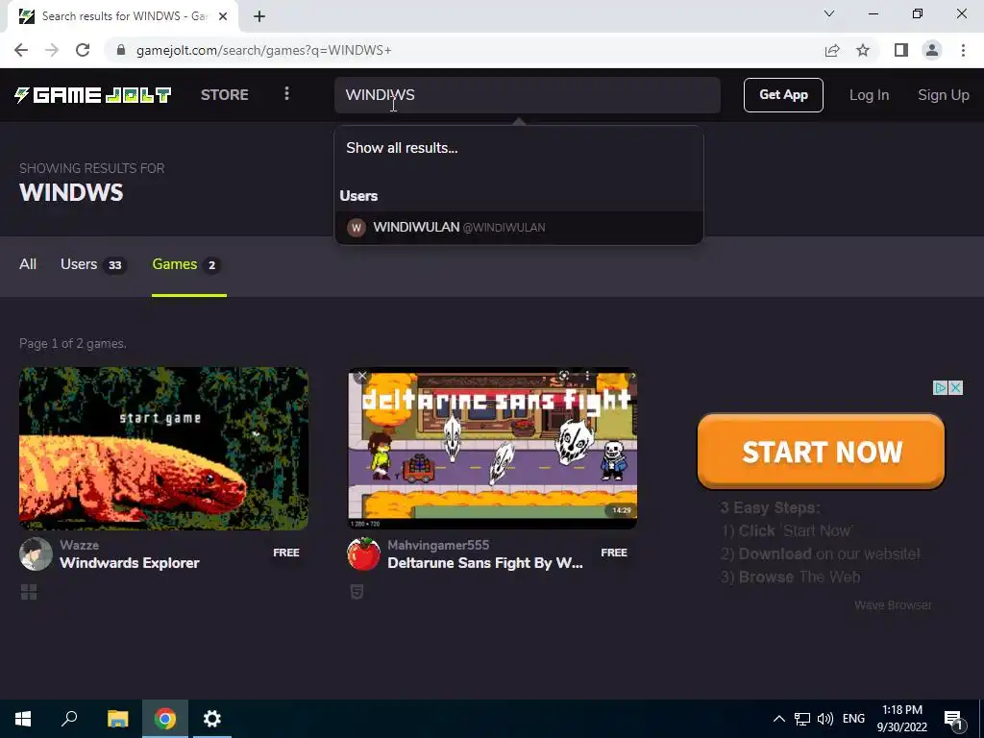Viewport: 984px width, 738px height.
Task: Switch the ENG input language
Action: point(853,719)
